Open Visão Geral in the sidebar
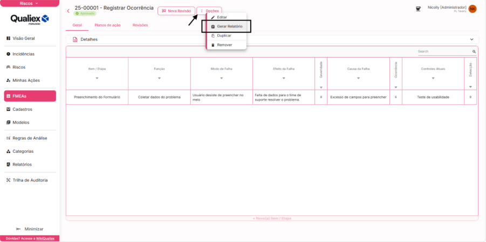 (24, 39)
